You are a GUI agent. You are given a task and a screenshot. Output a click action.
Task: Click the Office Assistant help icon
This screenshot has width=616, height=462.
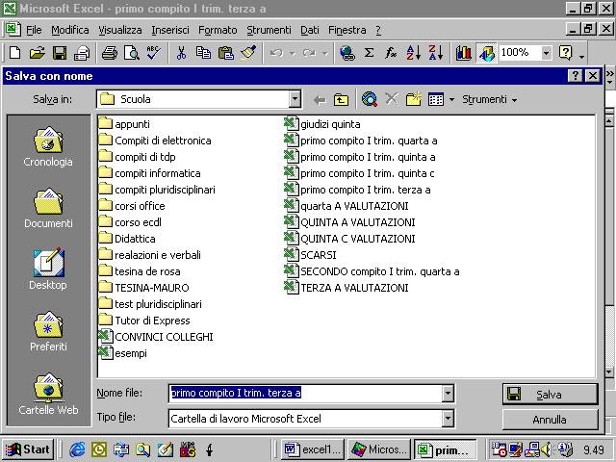pos(565,52)
